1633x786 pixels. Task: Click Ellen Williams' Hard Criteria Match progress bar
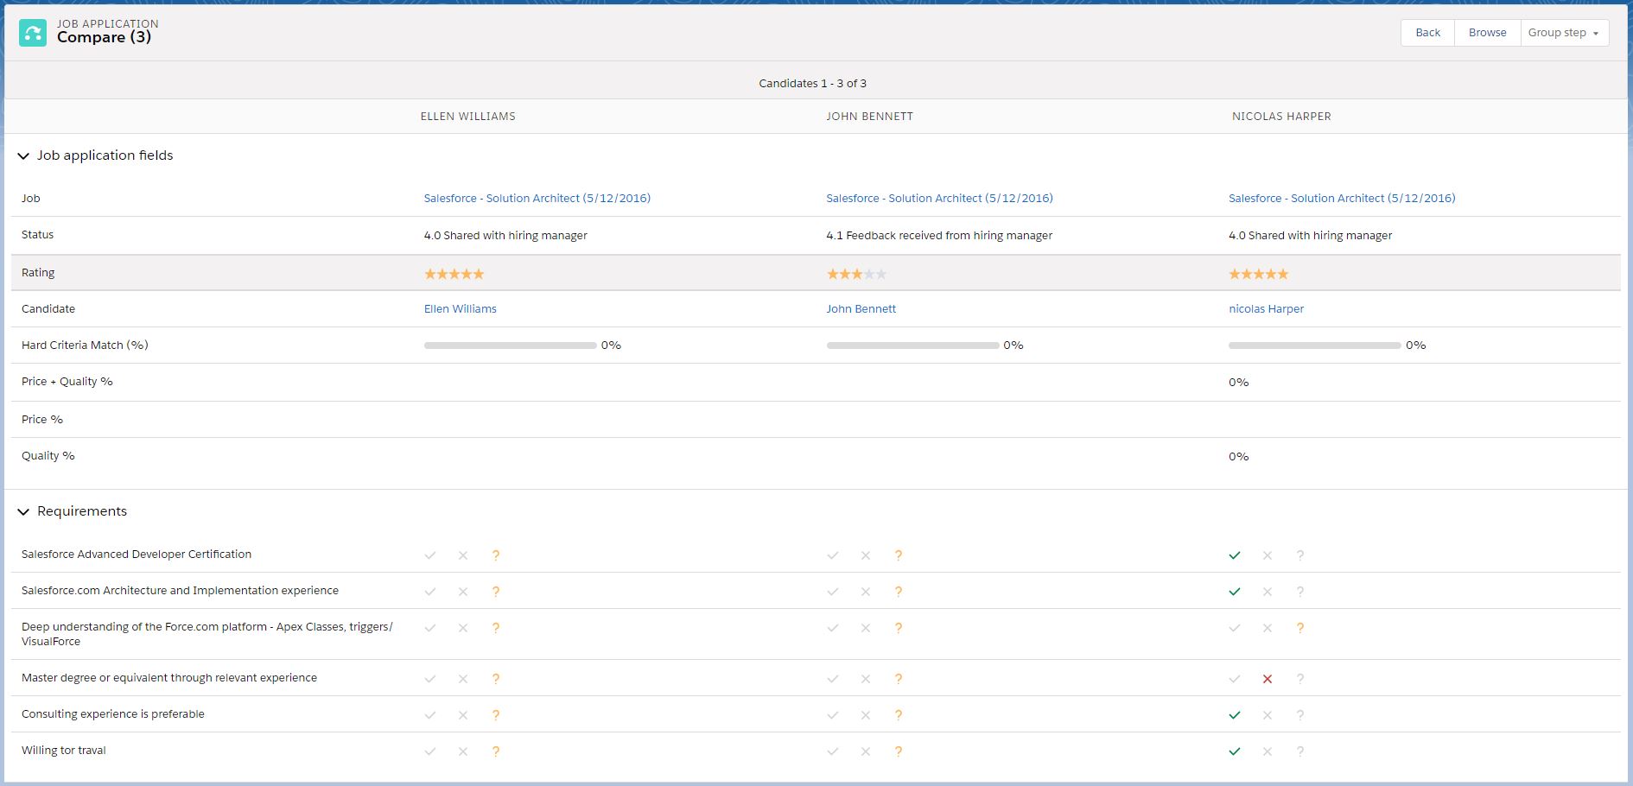(510, 345)
